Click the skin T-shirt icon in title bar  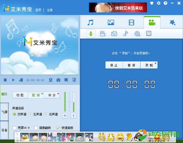tap(152, 3)
